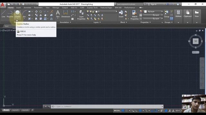Image resolution: width=206 pixels, height=115 pixels.
Task: Select the Stretch tool in Modify panel
Action: point(36,19)
